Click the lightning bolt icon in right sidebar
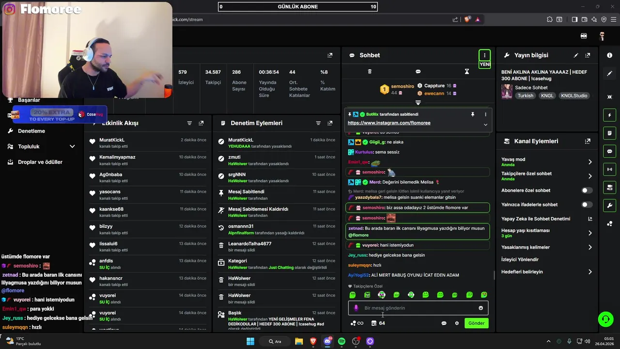Screen dimensions: 620x349 click(609, 115)
